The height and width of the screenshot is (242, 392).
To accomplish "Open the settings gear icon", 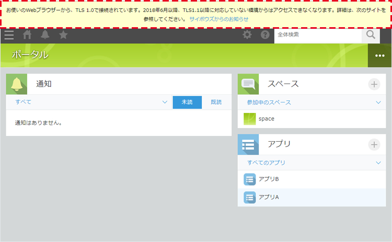I will (247, 35).
